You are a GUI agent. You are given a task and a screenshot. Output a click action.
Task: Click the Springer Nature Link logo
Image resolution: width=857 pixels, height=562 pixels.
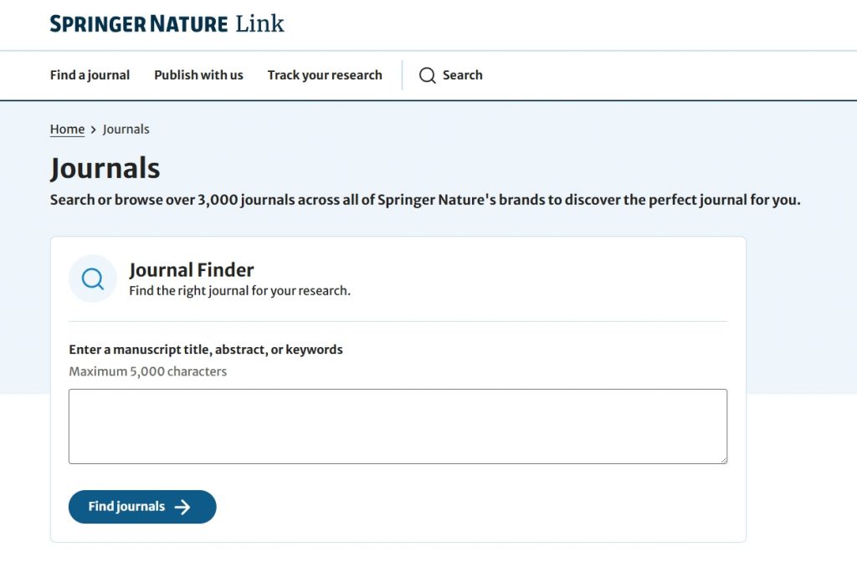point(167,23)
